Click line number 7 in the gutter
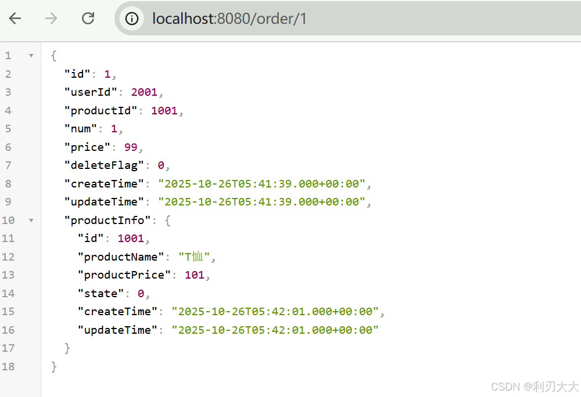 (x=8, y=165)
